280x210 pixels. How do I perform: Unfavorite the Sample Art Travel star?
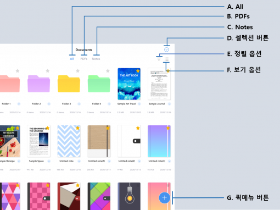[138, 71]
